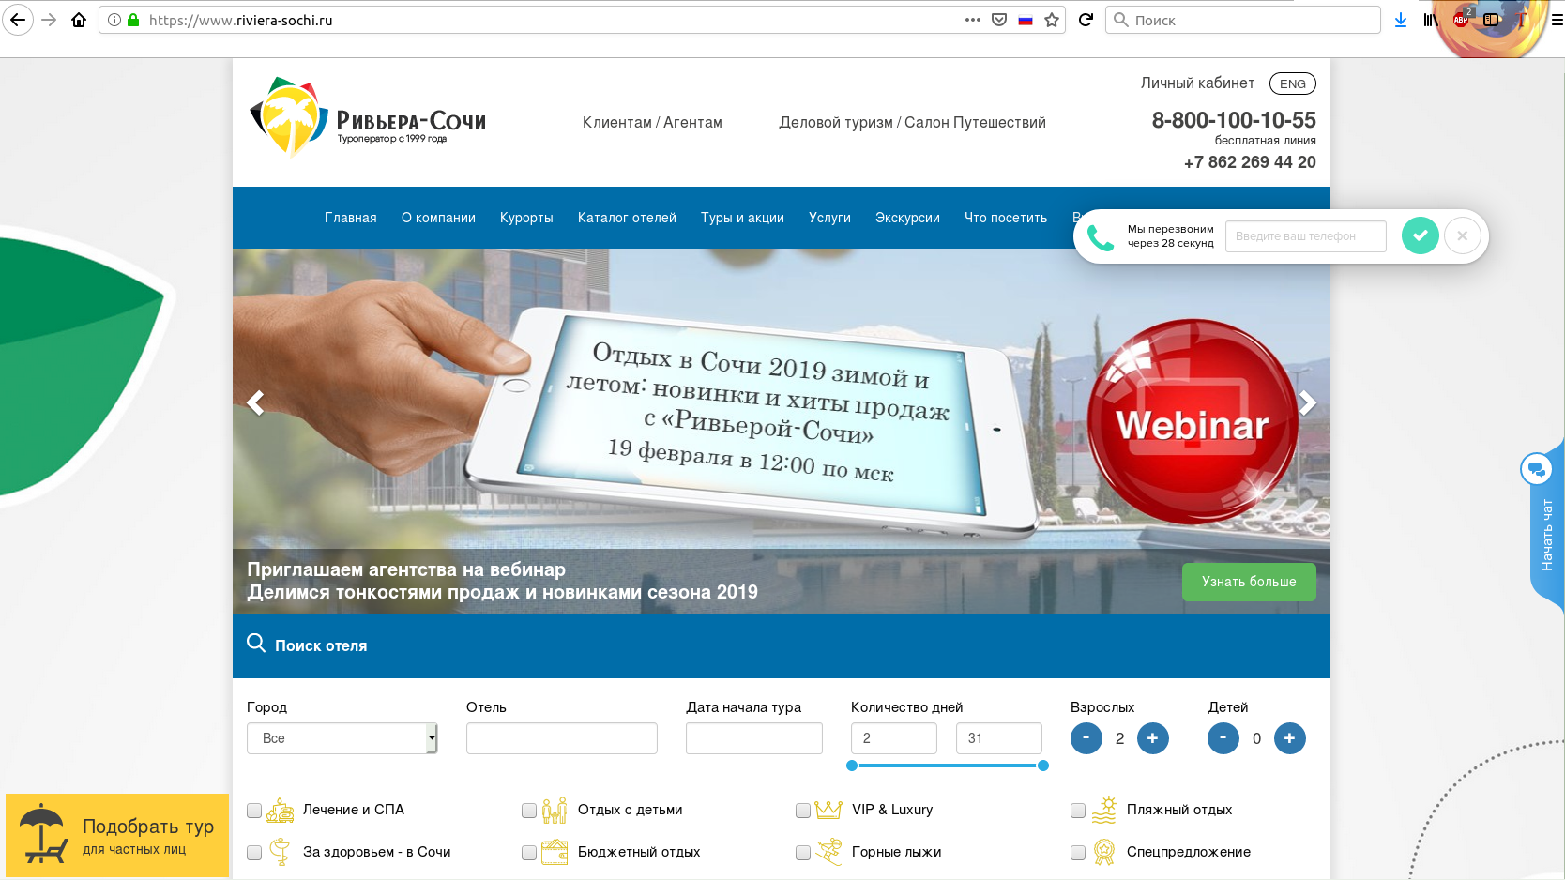Toggle the Лечение и СПА checkbox
Image resolution: width=1565 pixels, height=880 pixels.
[254, 811]
